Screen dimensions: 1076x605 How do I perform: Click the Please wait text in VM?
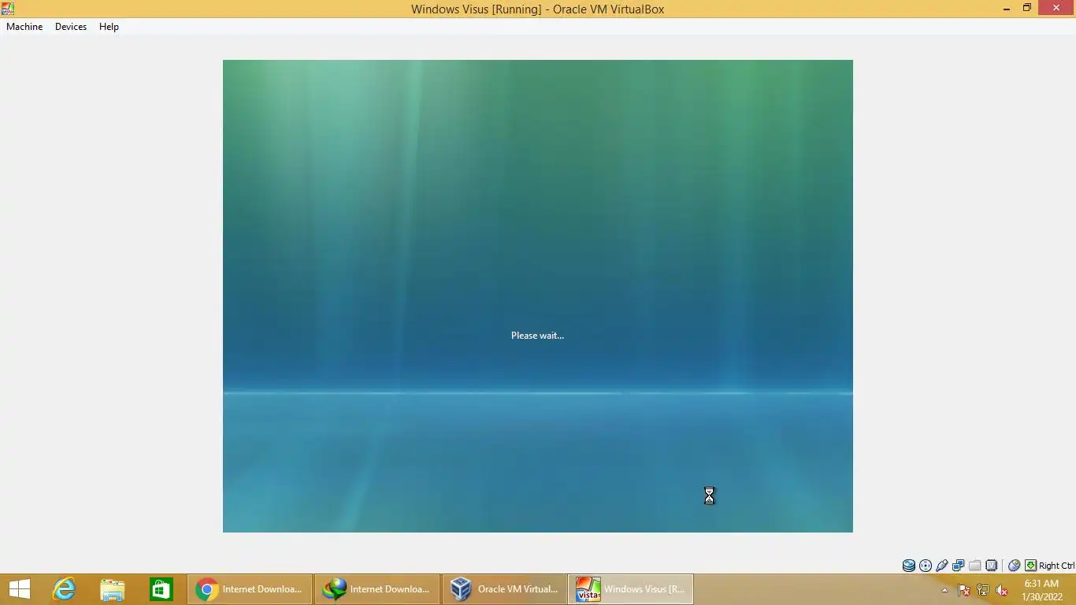537,336
